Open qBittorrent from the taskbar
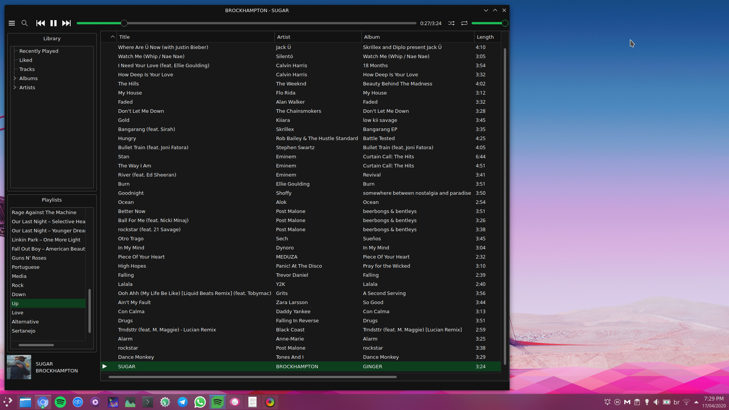 (x=78, y=402)
